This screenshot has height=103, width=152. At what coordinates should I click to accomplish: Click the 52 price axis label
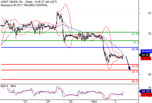coord(150,33)
